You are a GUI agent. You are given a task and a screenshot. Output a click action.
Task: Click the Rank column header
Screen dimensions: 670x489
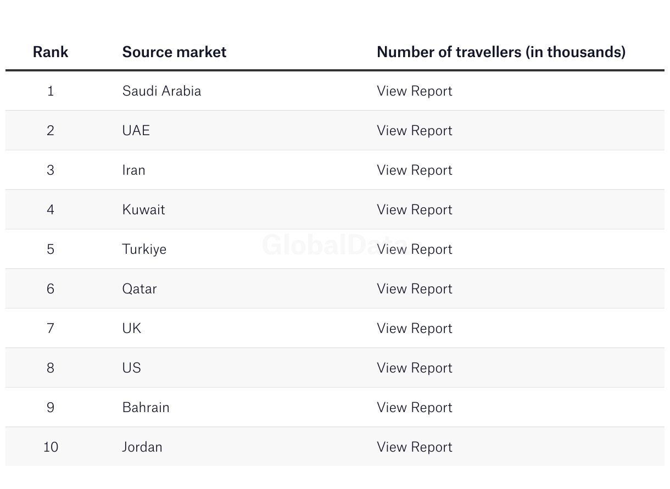point(51,52)
